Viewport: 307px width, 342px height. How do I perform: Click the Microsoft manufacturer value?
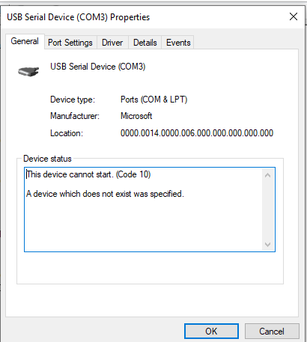click(x=136, y=116)
